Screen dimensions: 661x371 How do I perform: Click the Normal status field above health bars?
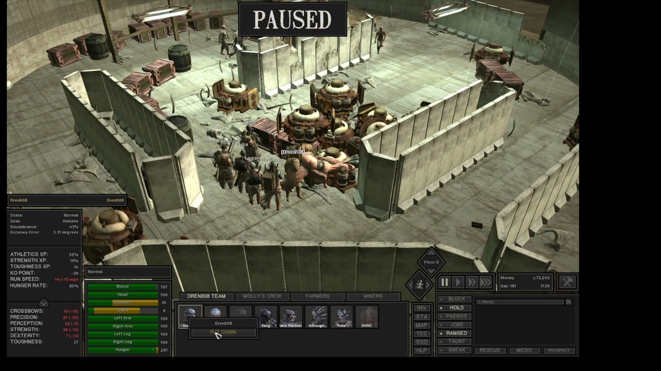coord(128,272)
